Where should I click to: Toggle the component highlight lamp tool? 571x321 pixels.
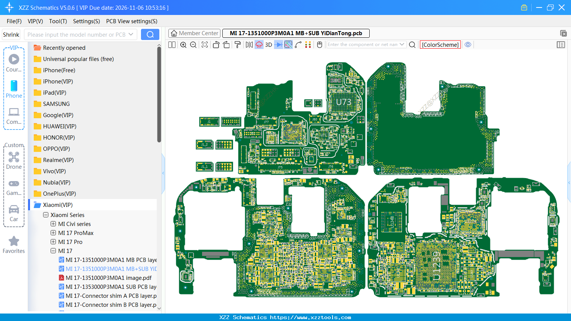259,45
